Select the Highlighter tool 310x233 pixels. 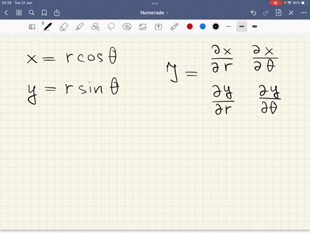point(79,27)
